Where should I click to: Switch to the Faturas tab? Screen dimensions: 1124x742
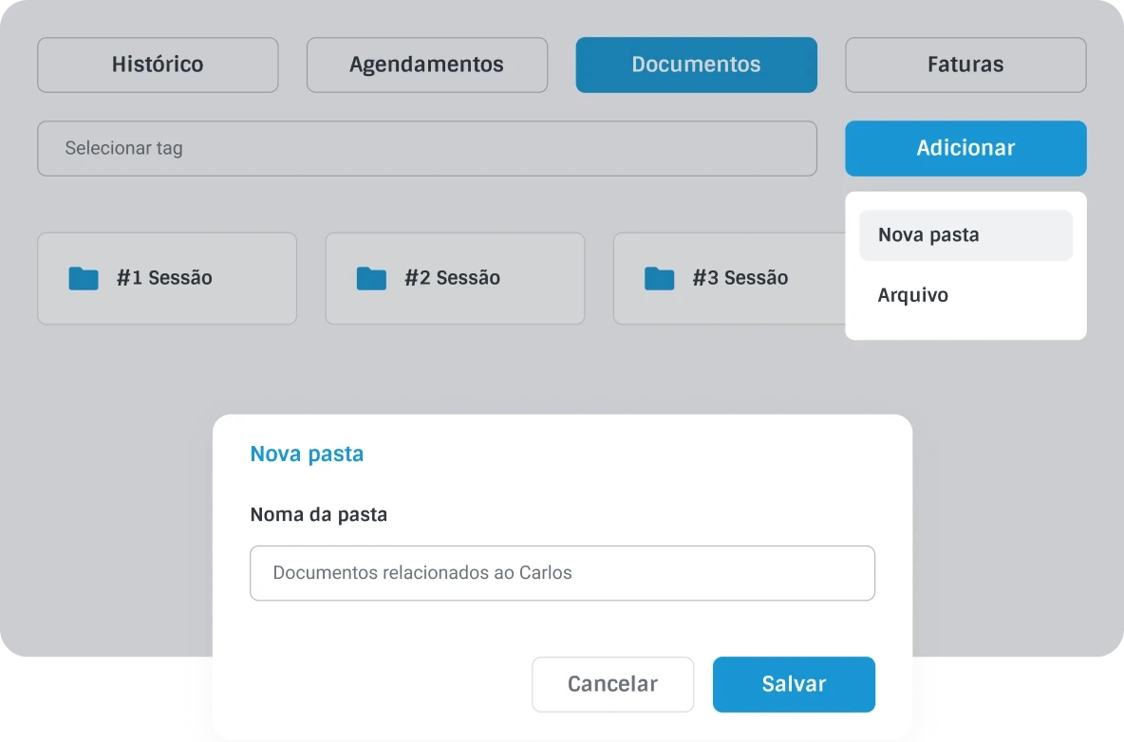click(x=965, y=65)
